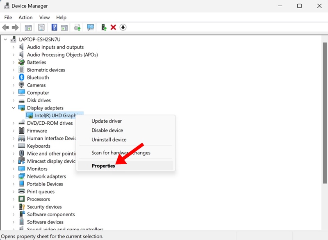328x240 pixels.
Task: Choose Disable device from context menu
Action: (125, 130)
